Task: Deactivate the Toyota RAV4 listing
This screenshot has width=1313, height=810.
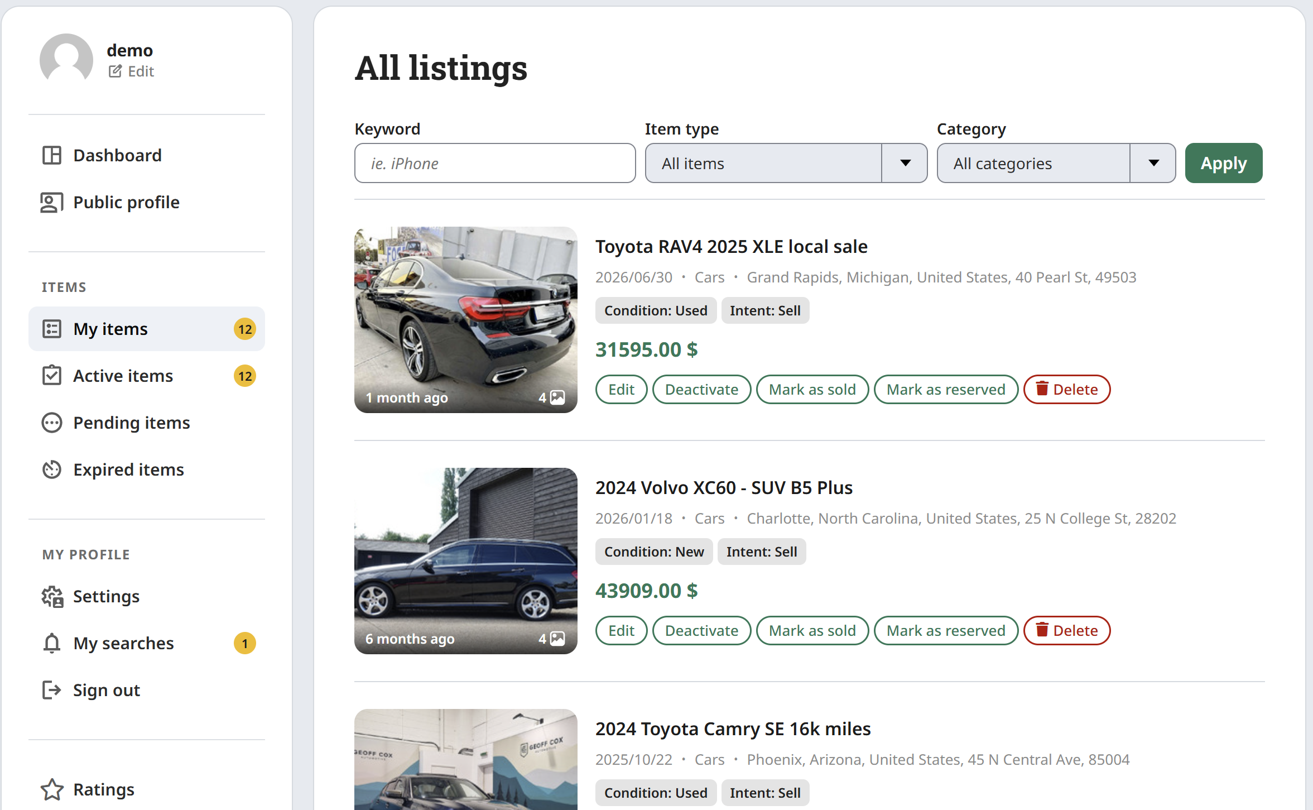Action: pyautogui.click(x=701, y=389)
